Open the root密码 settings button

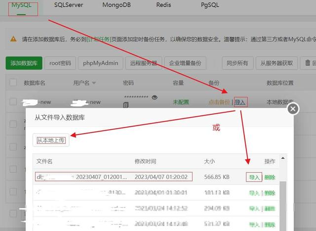(x=61, y=63)
